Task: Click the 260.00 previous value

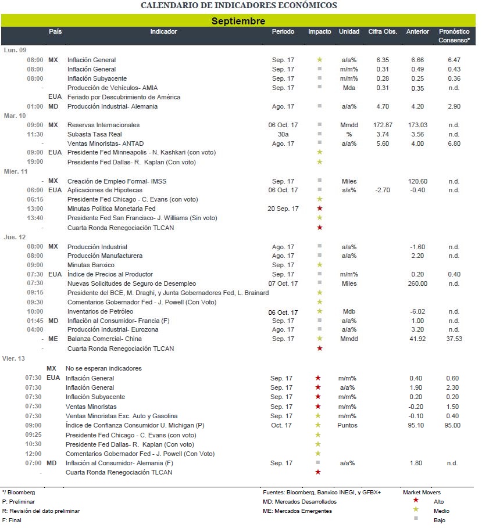Action: [417, 283]
